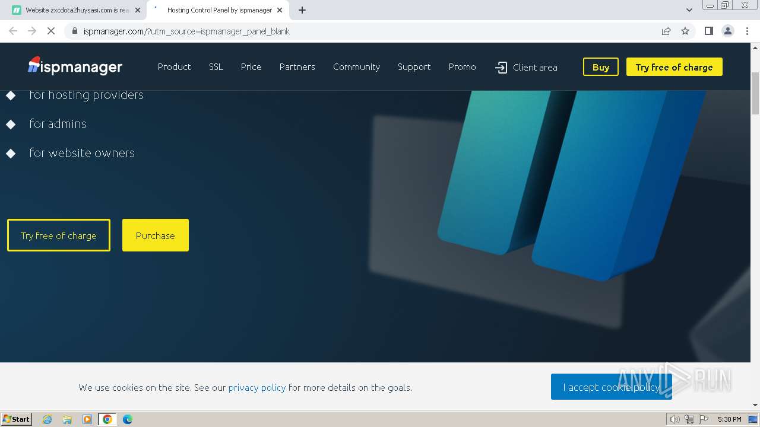Click the network tray icon

tap(689, 419)
